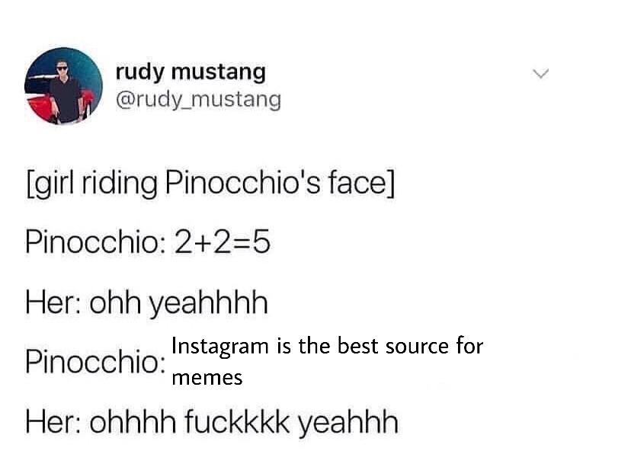Click the word "memes" in the overlay
The image size is (631, 467).
207,376
